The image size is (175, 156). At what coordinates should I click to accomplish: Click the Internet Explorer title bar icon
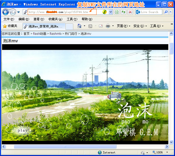(4, 4)
